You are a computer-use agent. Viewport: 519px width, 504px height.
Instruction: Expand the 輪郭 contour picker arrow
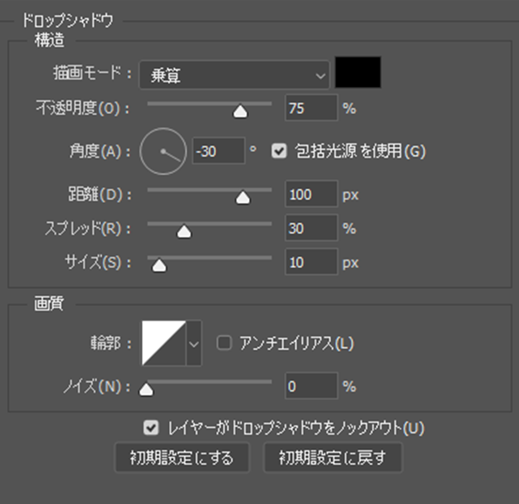pyautogui.click(x=194, y=343)
